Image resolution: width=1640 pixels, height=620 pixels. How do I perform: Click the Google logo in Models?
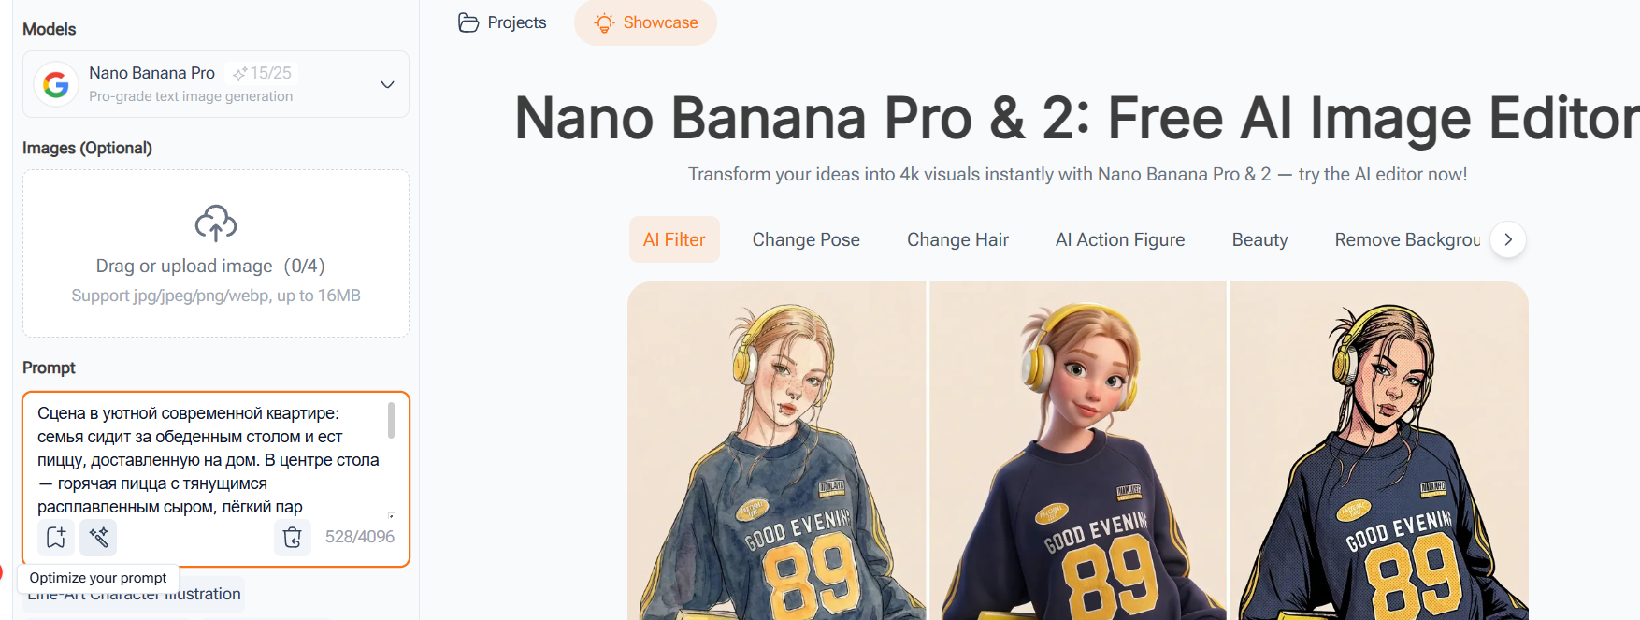[x=56, y=84]
